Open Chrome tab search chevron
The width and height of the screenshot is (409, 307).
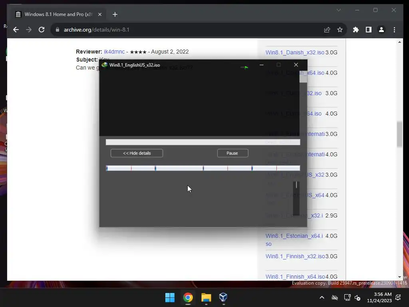coord(339,10)
